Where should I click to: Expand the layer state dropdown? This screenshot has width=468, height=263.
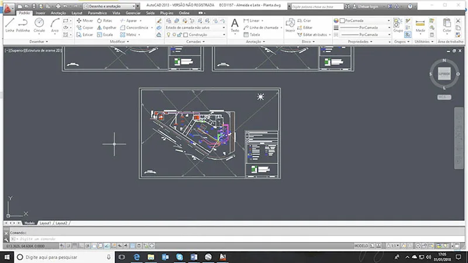click(x=223, y=27)
